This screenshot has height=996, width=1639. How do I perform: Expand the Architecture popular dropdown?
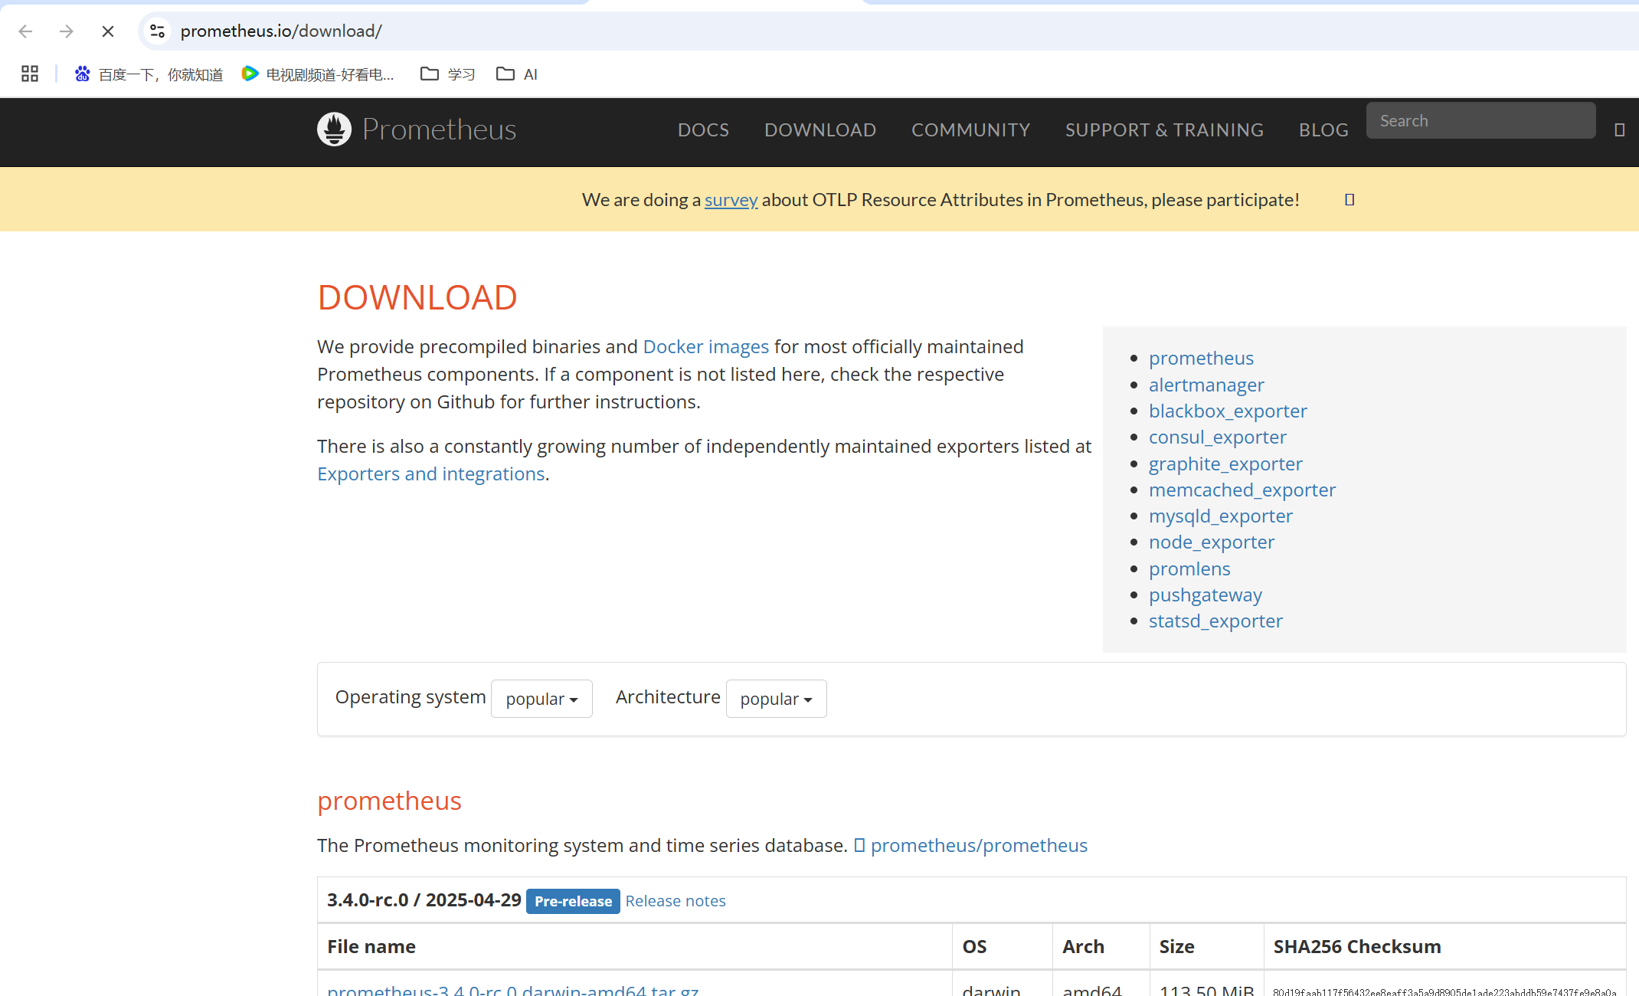(776, 699)
